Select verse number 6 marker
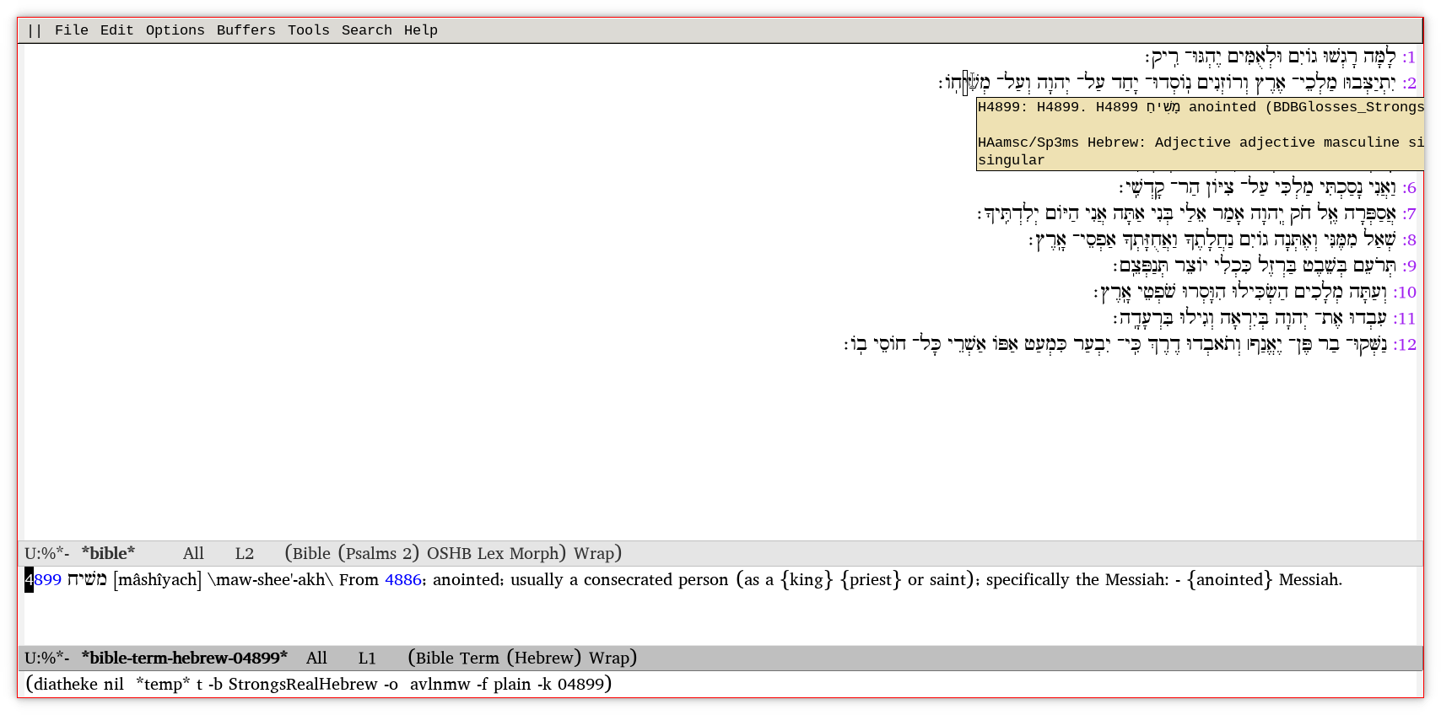1441x715 pixels. pyautogui.click(x=1408, y=188)
